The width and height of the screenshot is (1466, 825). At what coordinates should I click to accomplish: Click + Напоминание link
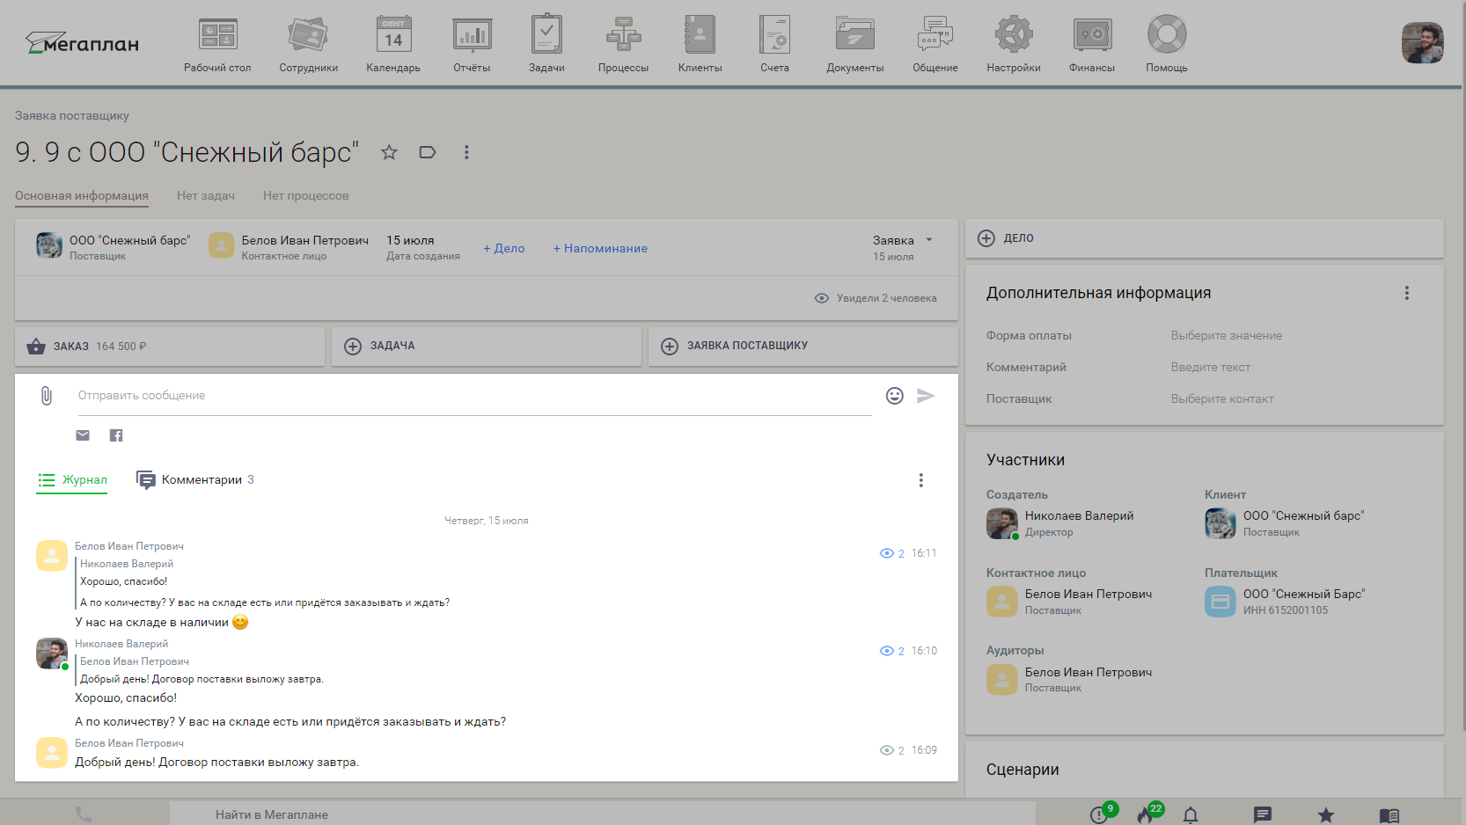[600, 249]
